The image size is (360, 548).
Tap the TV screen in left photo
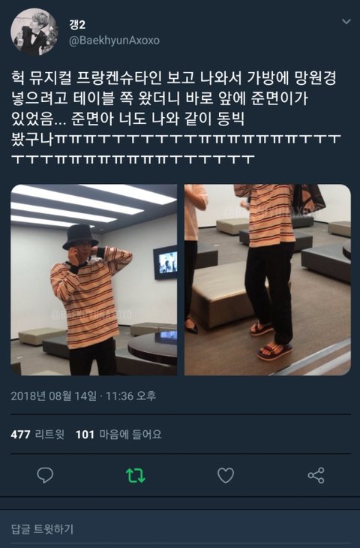165,262
